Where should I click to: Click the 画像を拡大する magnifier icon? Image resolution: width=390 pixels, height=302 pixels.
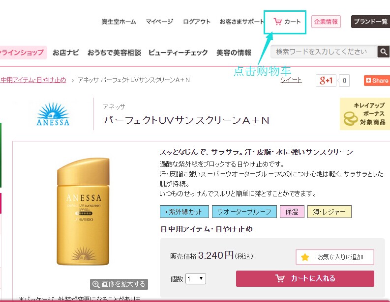click(x=96, y=284)
